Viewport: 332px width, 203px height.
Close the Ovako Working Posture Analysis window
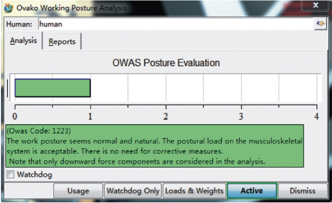pyautogui.click(x=315, y=6)
